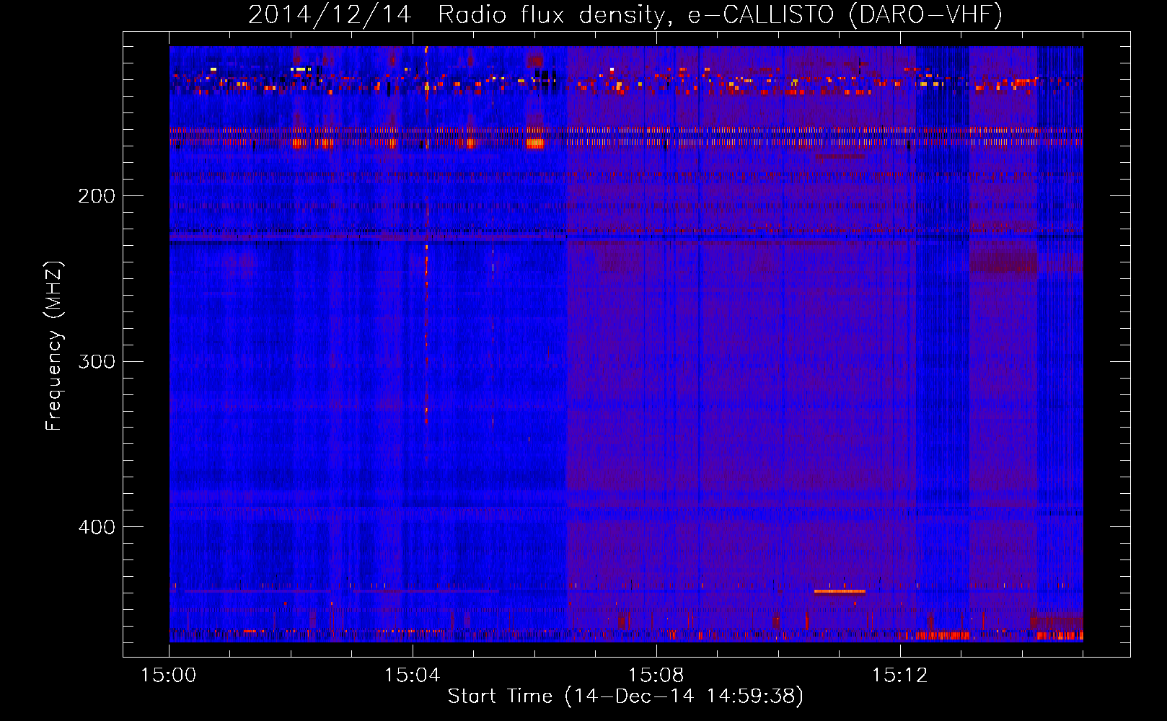The width and height of the screenshot is (1167, 721).
Task: Click the y-axis label 'Frequency (MHZ)'
Action: (54, 345)
